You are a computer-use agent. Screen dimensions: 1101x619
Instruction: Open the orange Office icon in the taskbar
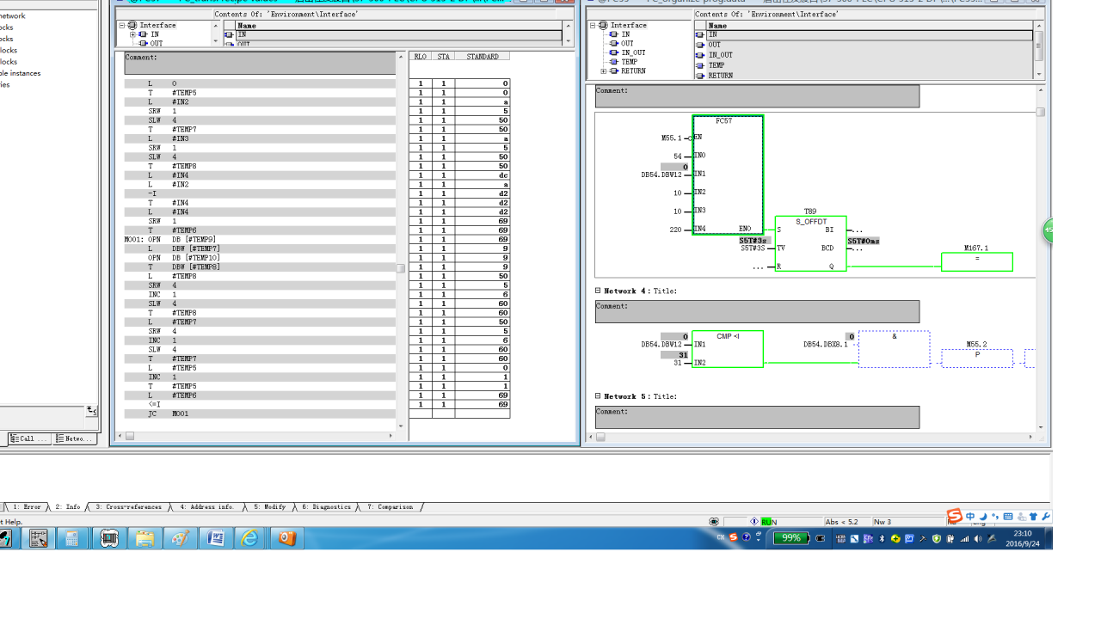[x=286, y=538]
